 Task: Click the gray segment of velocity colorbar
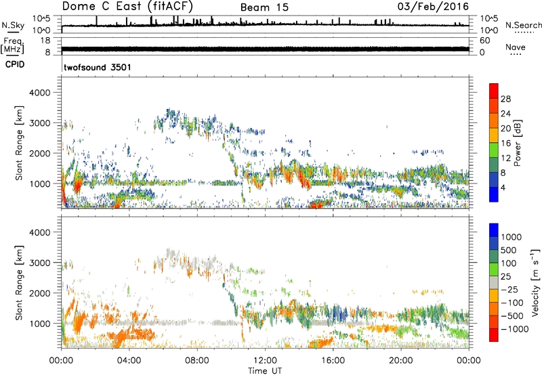(x=494, y=282)
